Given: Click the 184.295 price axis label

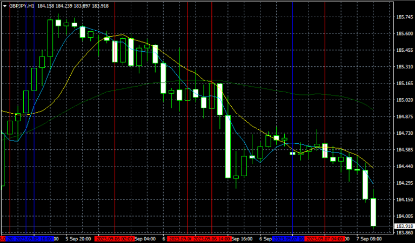Looking at the screenshot, I should [x=404, y=183].
